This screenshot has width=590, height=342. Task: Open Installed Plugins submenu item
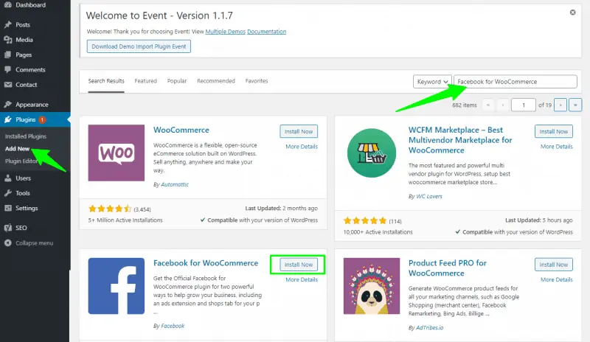click(26, 136)
